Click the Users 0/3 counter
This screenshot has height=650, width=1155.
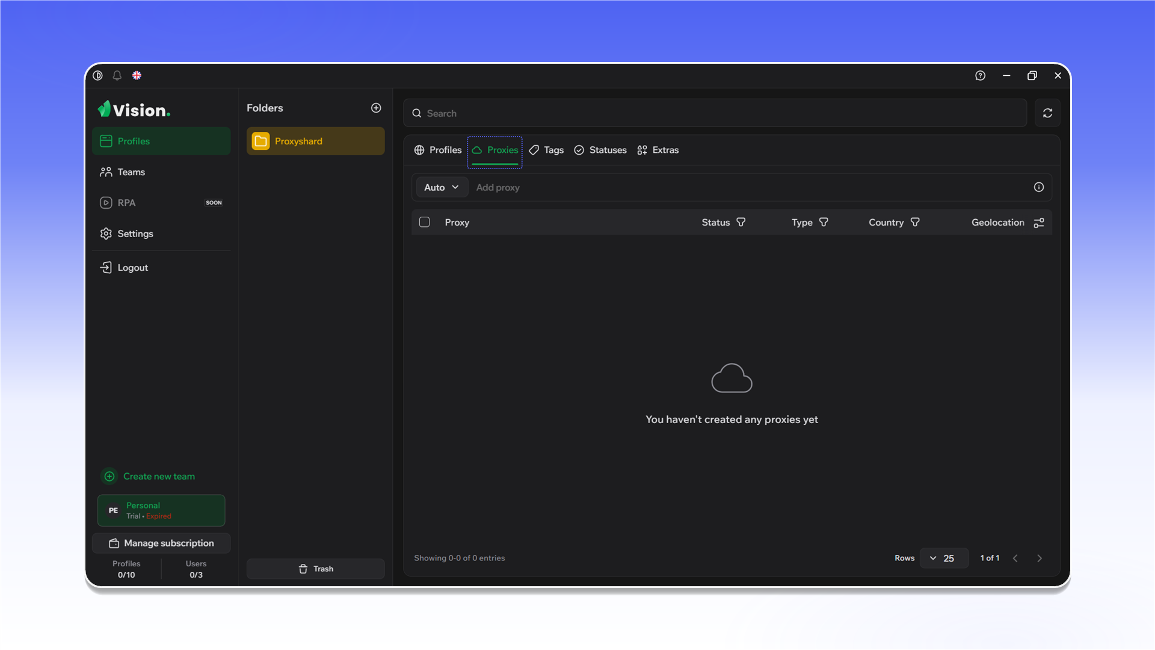(x=196, y=569)
